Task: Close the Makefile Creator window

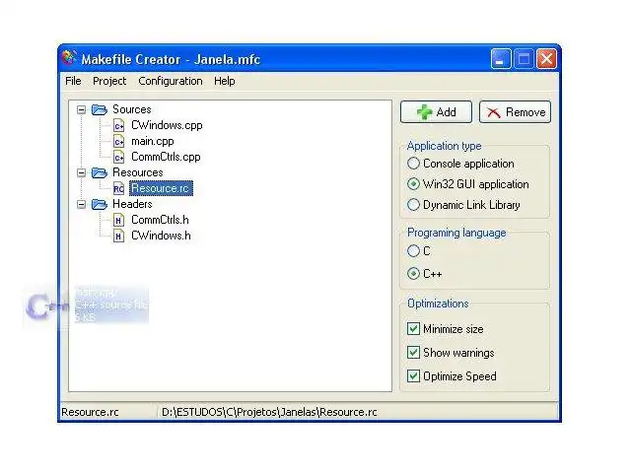Action: [546, 59]
